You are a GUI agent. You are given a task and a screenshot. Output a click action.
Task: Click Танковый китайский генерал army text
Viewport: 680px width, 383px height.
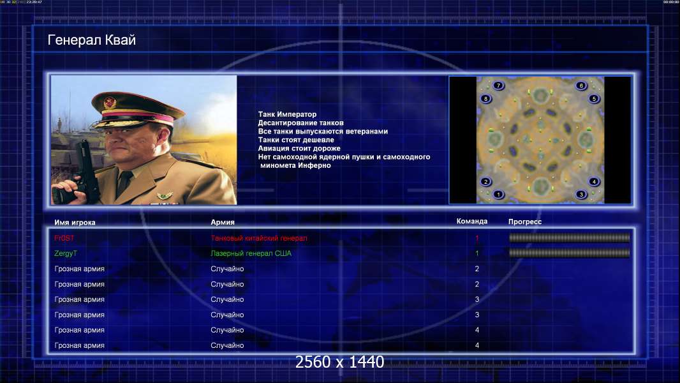click(x=259, y=238)
